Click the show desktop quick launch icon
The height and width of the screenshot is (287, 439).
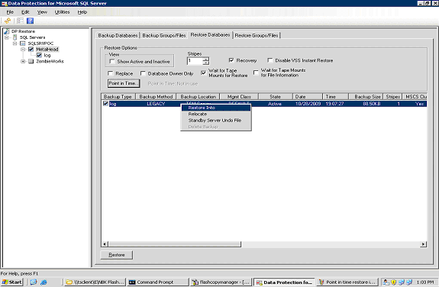(x=34, y=282)
